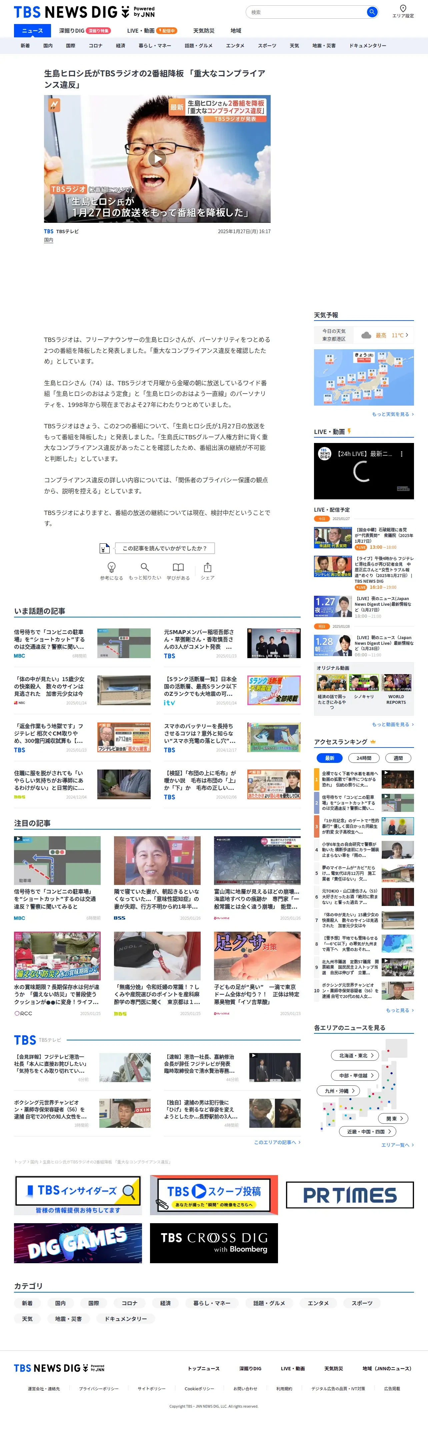Click the lightbulb '参考になる' reaction icon
The width and height of the screenshot is (428, 1453).
[x=111, y=567]
